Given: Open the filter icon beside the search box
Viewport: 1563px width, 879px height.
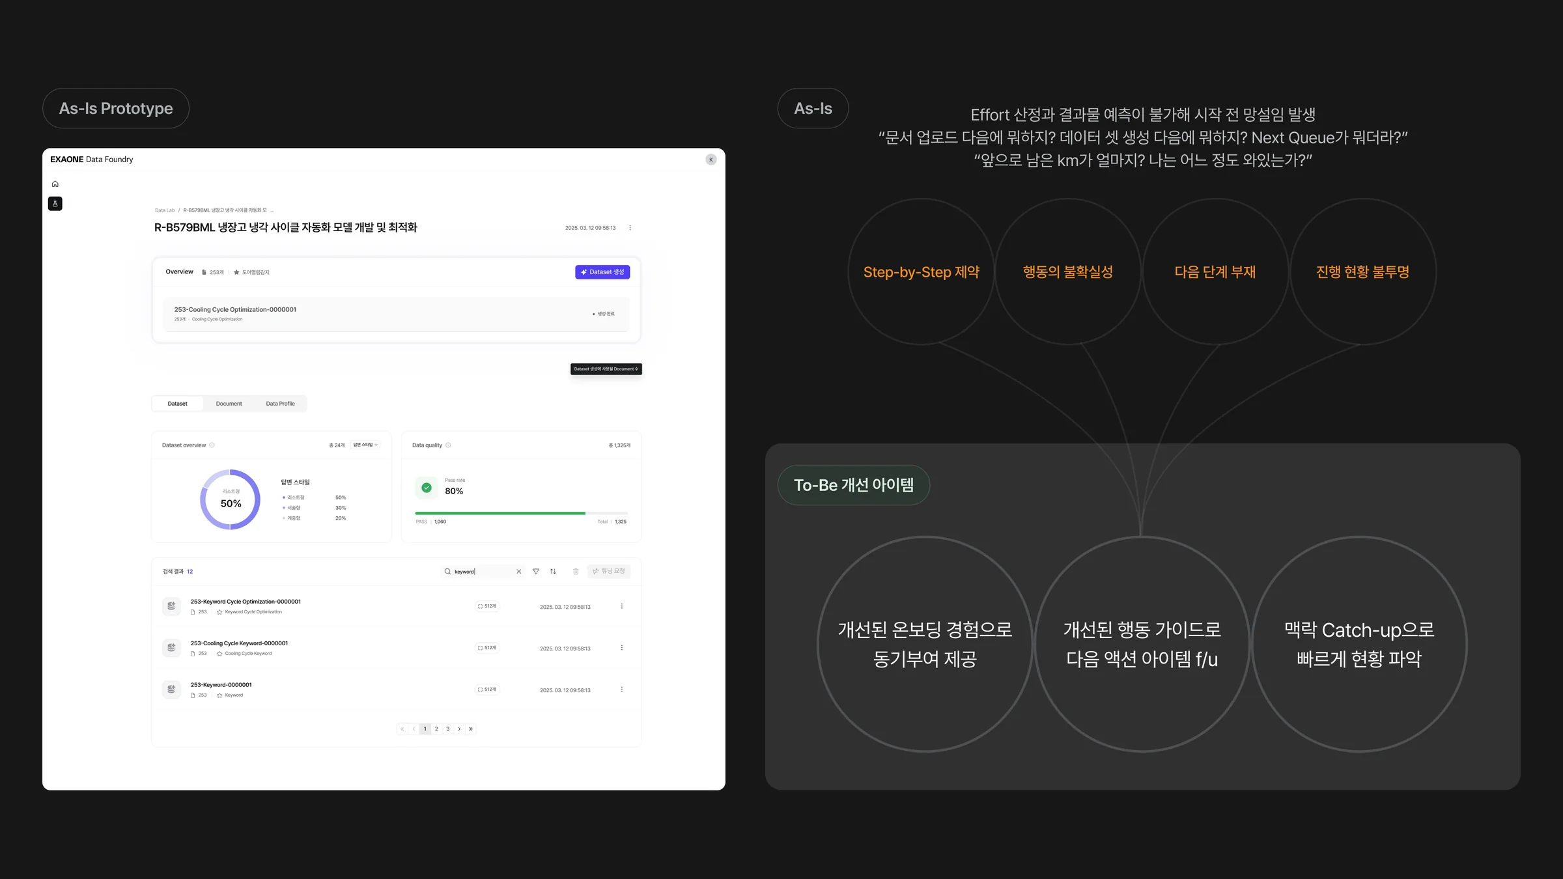Looking at the screenshot, I should pos(536,572).
